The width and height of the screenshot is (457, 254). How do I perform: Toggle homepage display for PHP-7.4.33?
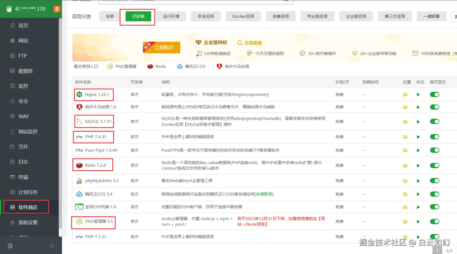click(x=434, y=137)
